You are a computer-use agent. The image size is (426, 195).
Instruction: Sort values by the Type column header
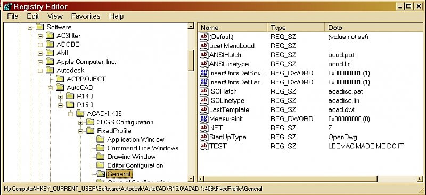coord(296,28)
